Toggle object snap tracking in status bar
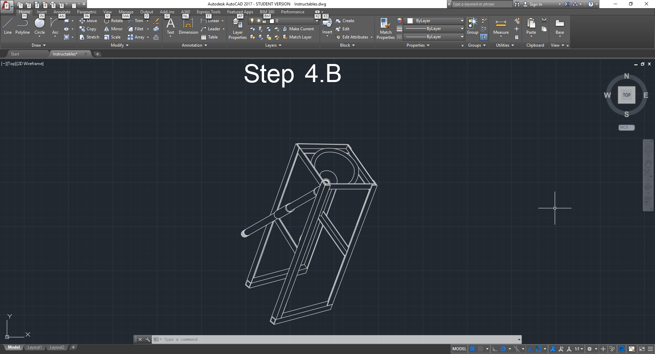The height and width of the screenshot is (354, 655). pyautogui.click(x=530, y=349)
